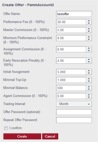
Task: Tick the I confirm checkbox
Action: (x=6, y=128)
